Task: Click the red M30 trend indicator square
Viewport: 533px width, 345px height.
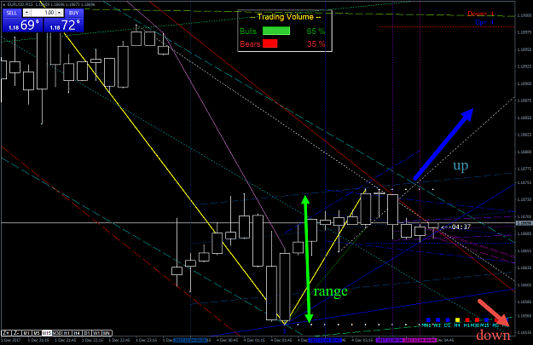Action: [x=477, y=320]
